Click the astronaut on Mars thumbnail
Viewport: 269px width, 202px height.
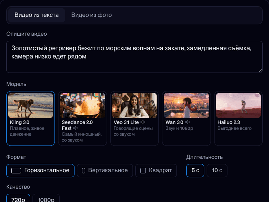(238, 106)
